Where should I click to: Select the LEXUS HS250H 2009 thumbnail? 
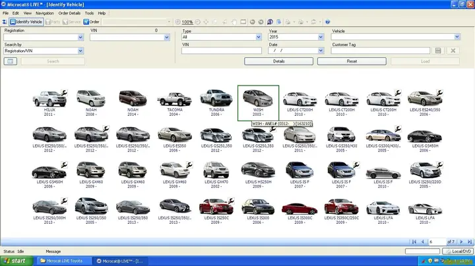pyautogui.click(x=258, y=175)
